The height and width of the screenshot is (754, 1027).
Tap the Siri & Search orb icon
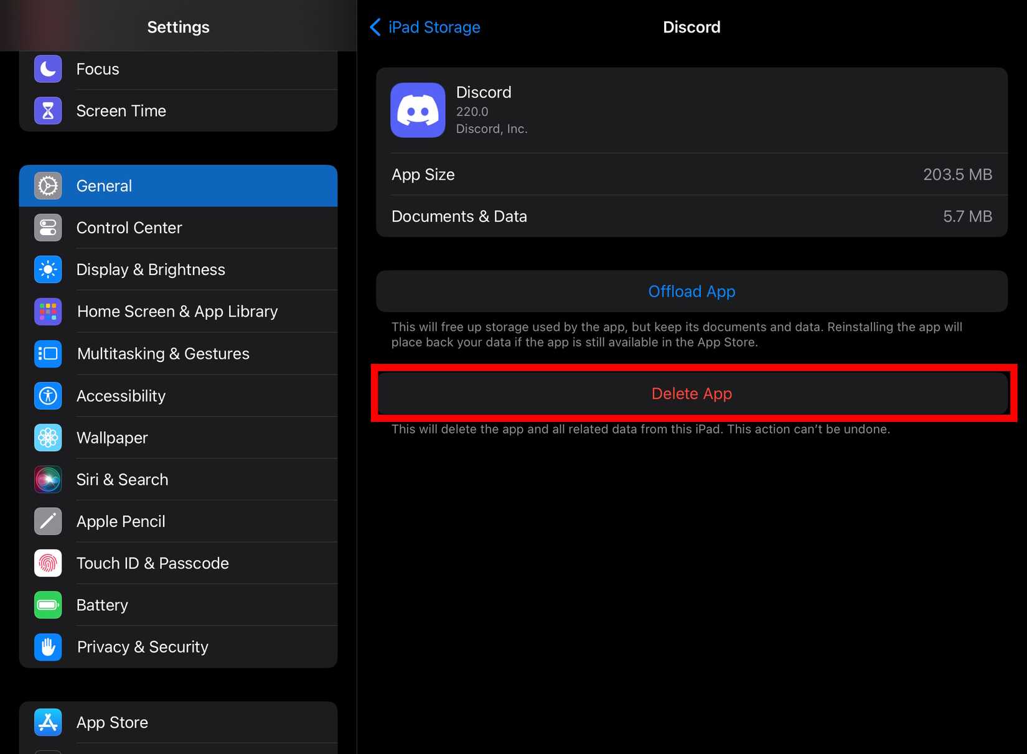tap(48, 480)
